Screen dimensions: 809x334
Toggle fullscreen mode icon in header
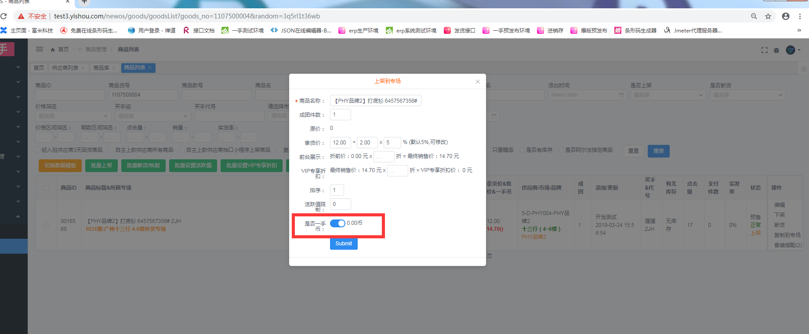coord(765,50)
